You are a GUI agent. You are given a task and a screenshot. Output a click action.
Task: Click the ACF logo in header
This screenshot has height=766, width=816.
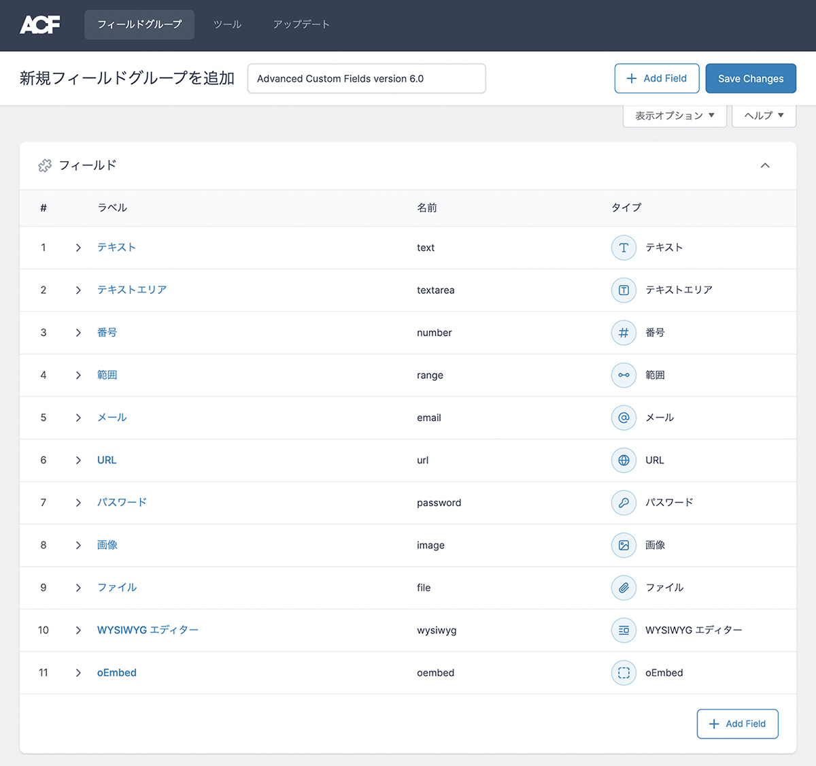tap(40, 24)
